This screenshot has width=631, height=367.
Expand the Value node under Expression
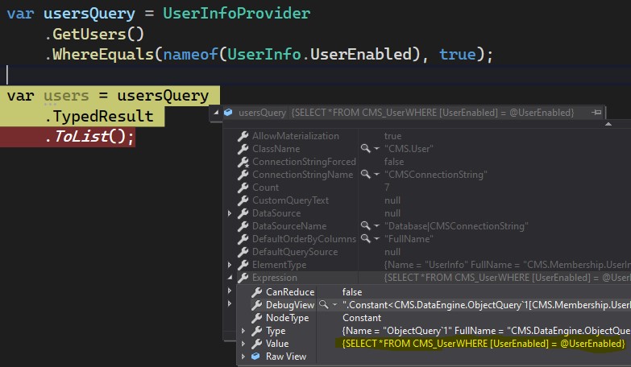tap(243, 344)
